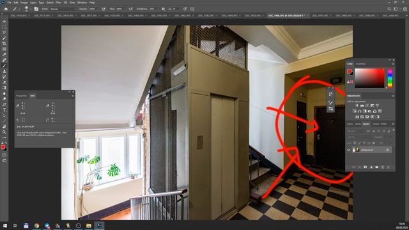The height and width of the screenshot is (230, 409).
Task: Select the Eyedropper tool
Action: 4,54
